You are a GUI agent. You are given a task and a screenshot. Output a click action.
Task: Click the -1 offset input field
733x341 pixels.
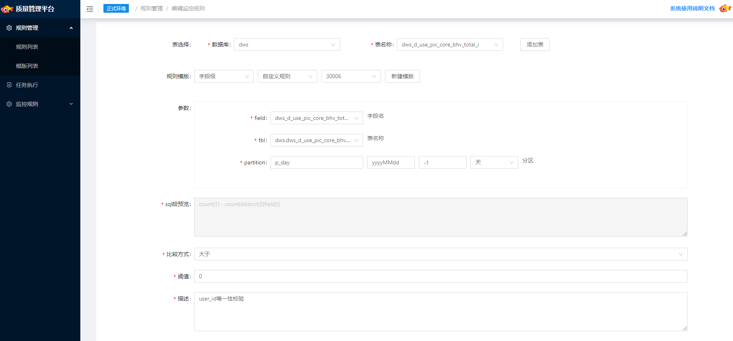pos(443,162)
